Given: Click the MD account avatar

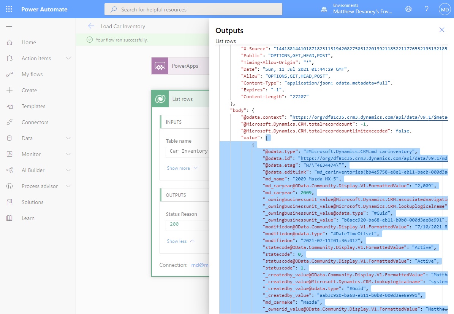Looking at the screenshot, I should coord(444,9).
